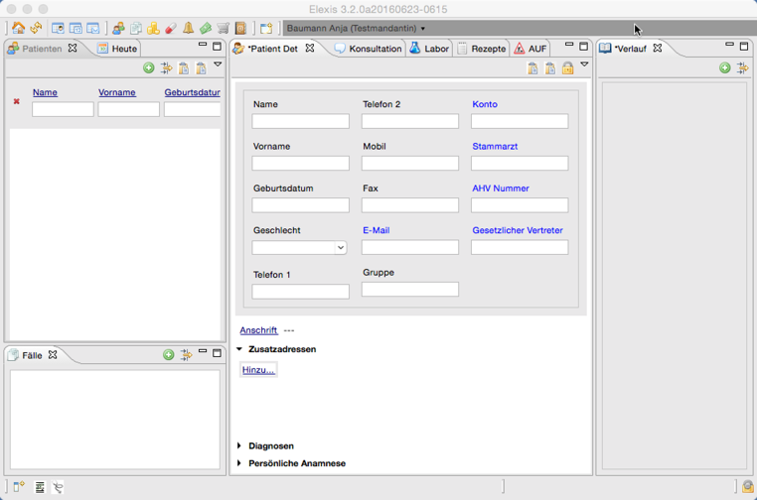Screen dimensions: 757x500
Task: Click the green money note icon
Action: click(206, 28)
